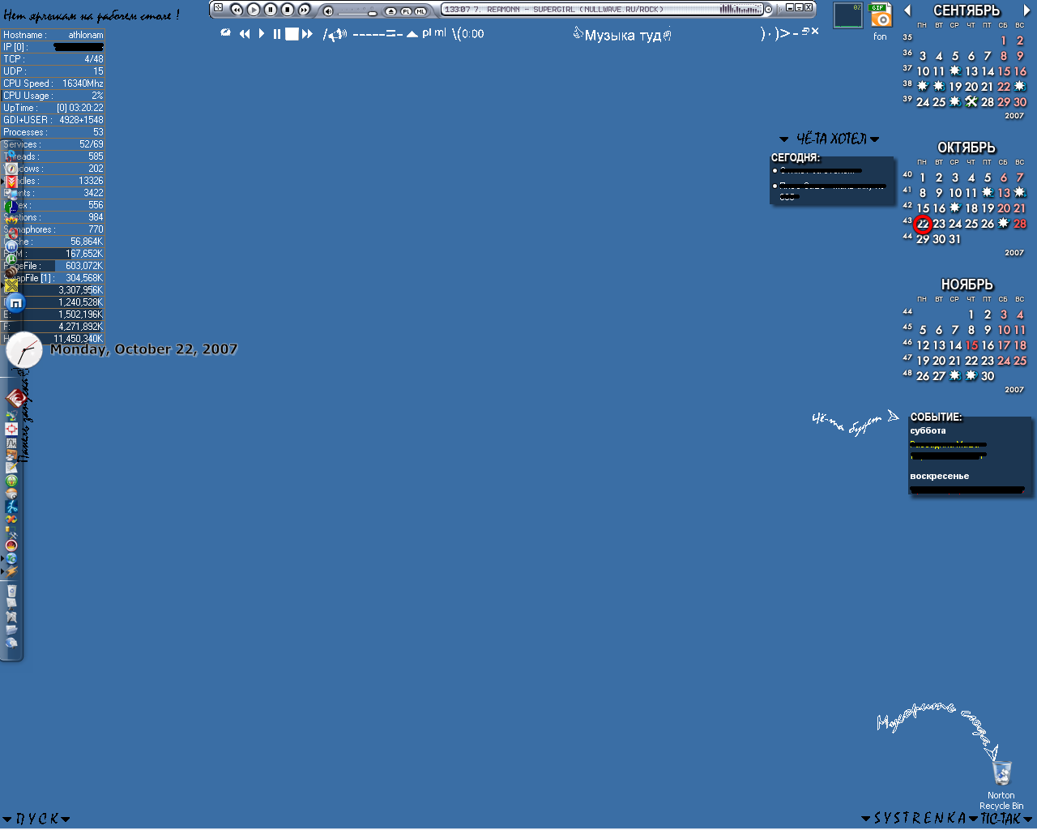
Task: Open the Winamp eject file button
Action: pos(390,11)
